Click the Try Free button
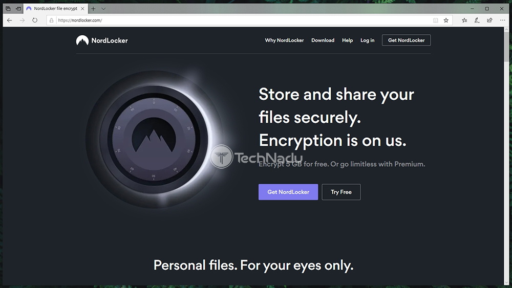This screenshot has width=512, height=288. click(341, 192)
